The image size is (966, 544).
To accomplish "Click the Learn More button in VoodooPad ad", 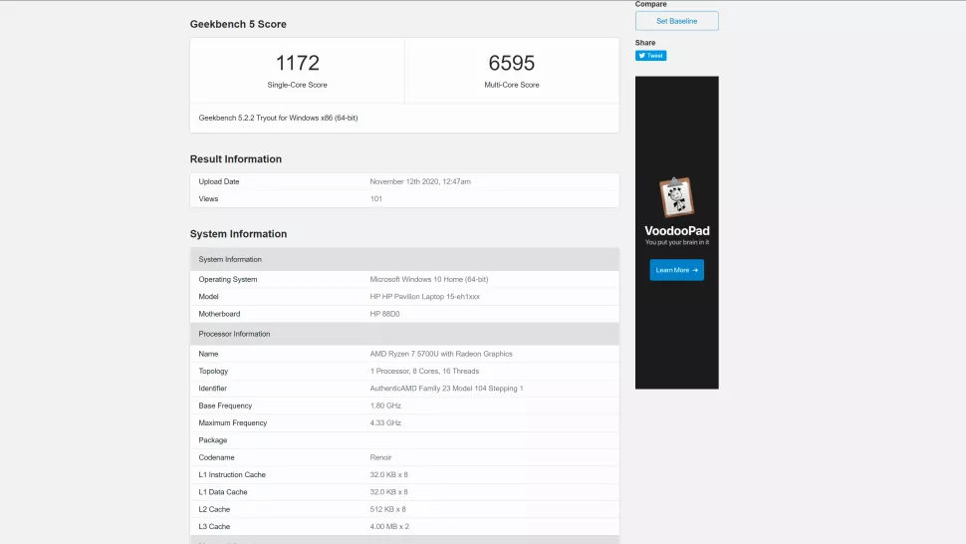I will (x=676, y=270).
